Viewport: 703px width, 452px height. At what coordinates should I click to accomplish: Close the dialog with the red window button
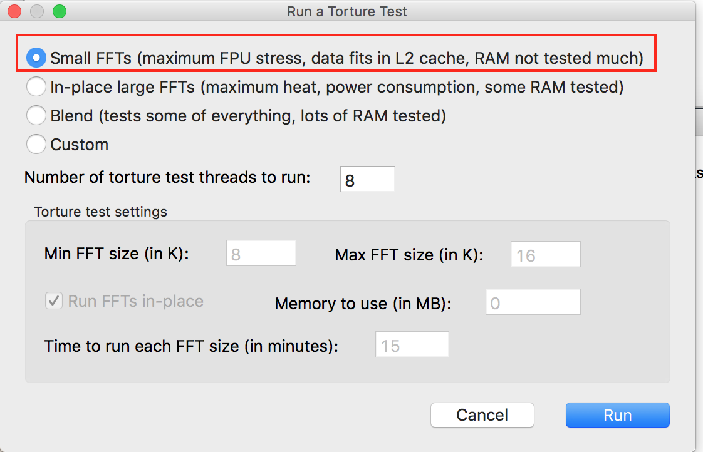14,11
